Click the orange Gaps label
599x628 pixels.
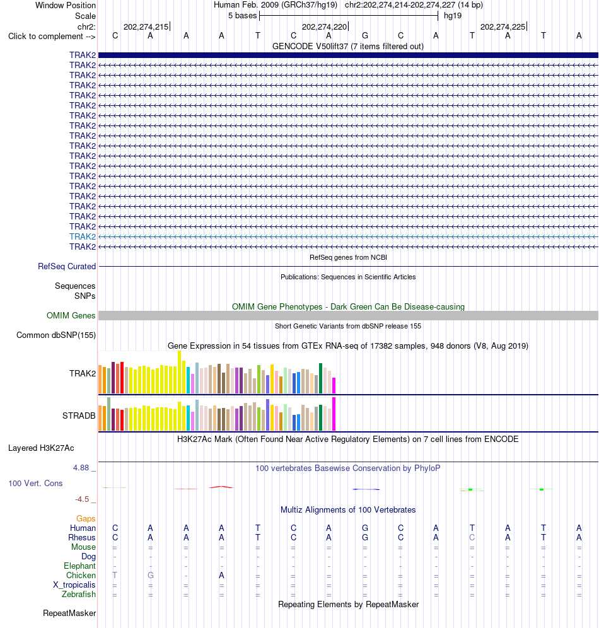[x=86, y=519]
